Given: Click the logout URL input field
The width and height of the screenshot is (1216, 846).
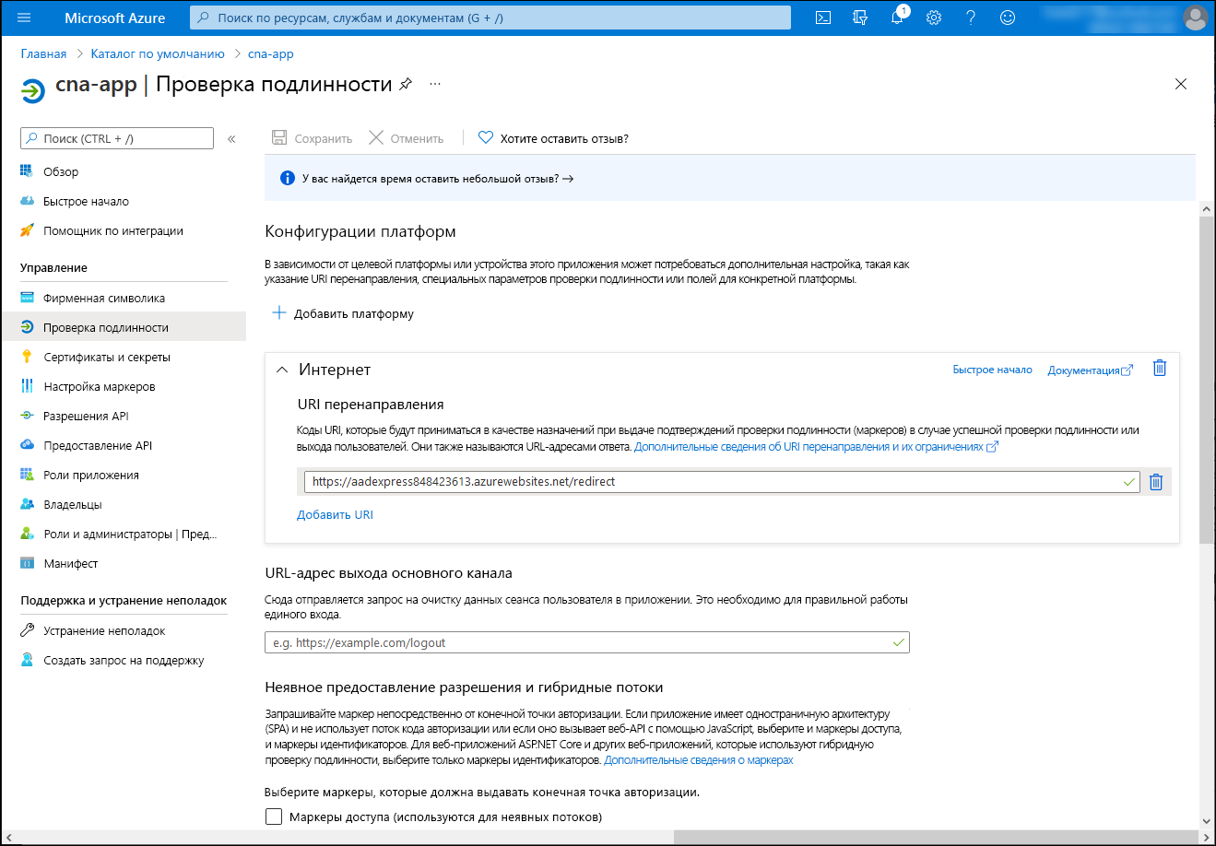Looking at the screenshot, I should (586, 642).
